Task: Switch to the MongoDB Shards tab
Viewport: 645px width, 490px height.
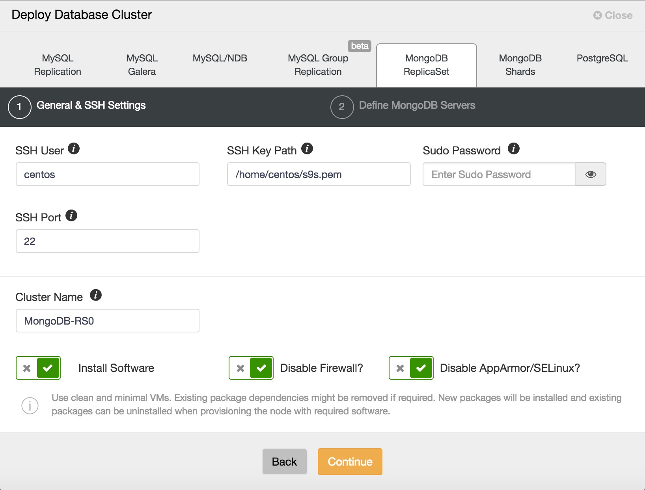Action: click(520, 65)
